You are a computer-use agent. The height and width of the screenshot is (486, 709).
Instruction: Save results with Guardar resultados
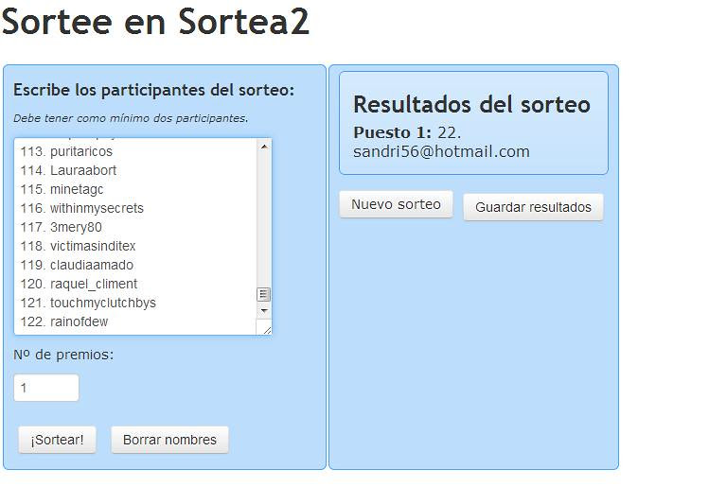533,207
